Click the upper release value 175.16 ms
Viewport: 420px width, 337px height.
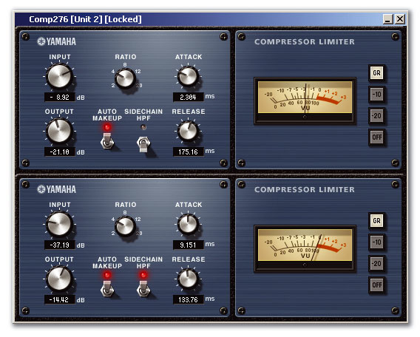189,152
